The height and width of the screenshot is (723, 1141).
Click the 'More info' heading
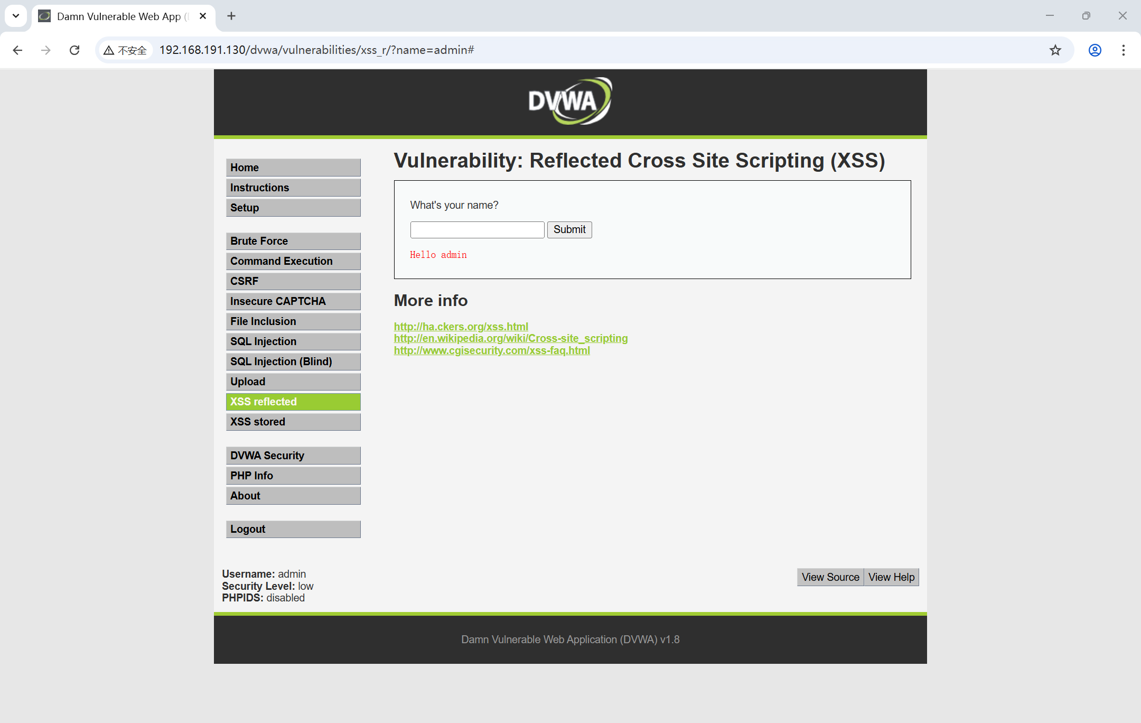[x=431, y=300]
